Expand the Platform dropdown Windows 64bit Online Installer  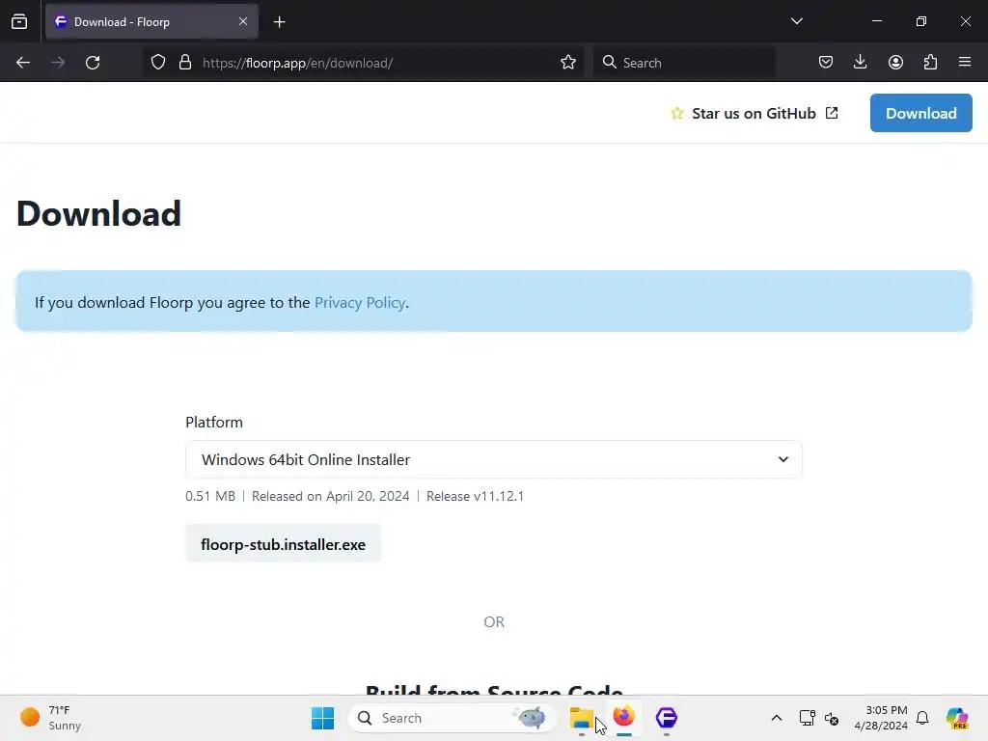[x=493, y=459]
